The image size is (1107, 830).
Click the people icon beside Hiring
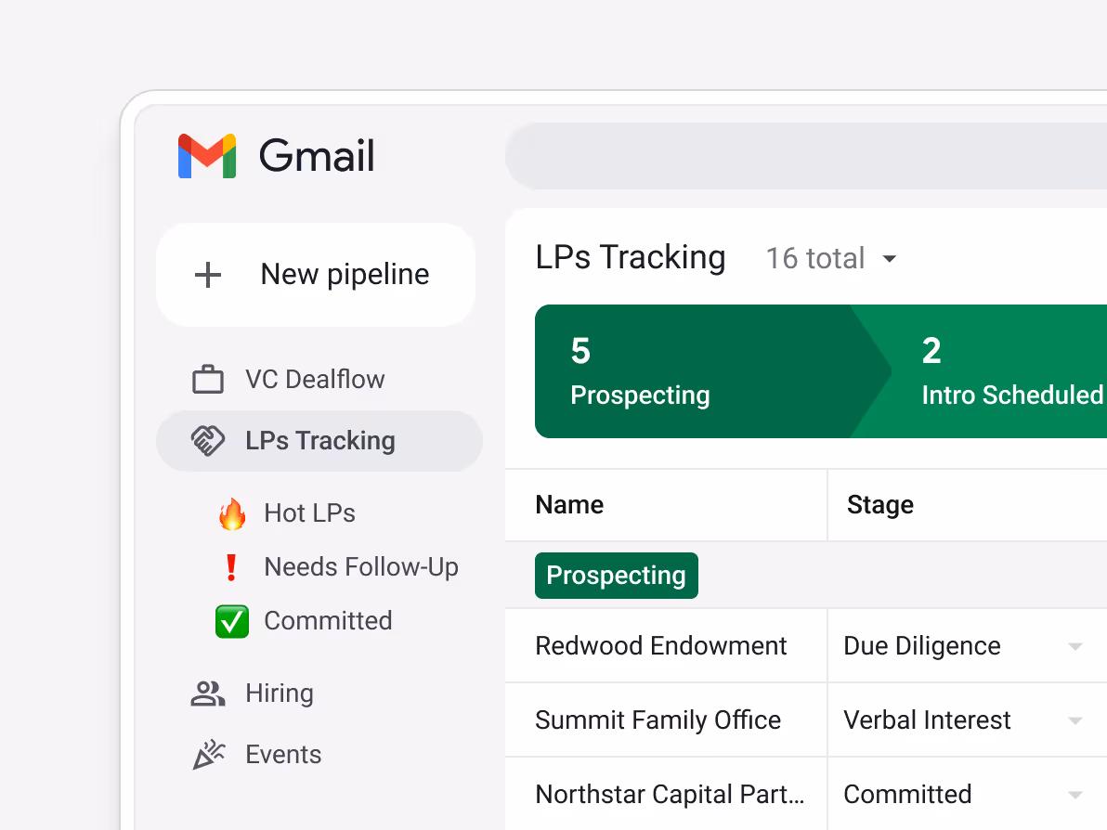tap(208, 694)
